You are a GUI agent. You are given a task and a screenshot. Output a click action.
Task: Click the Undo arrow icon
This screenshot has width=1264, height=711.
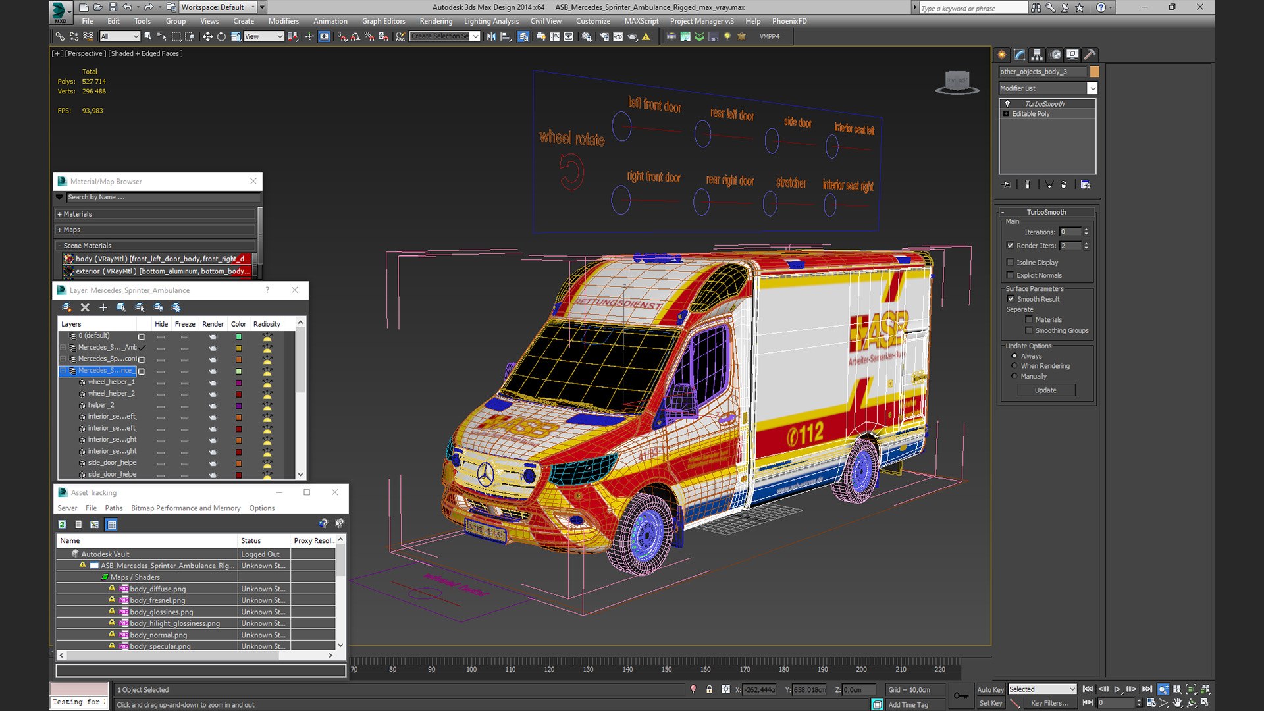coord(128,7)
